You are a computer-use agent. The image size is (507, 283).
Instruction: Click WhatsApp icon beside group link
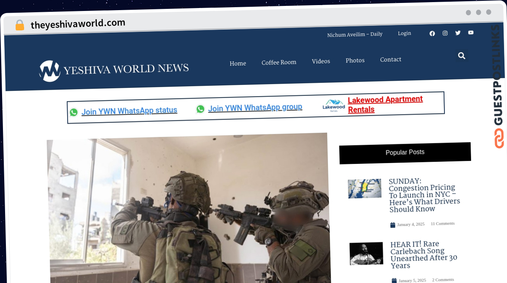[200, 109]
